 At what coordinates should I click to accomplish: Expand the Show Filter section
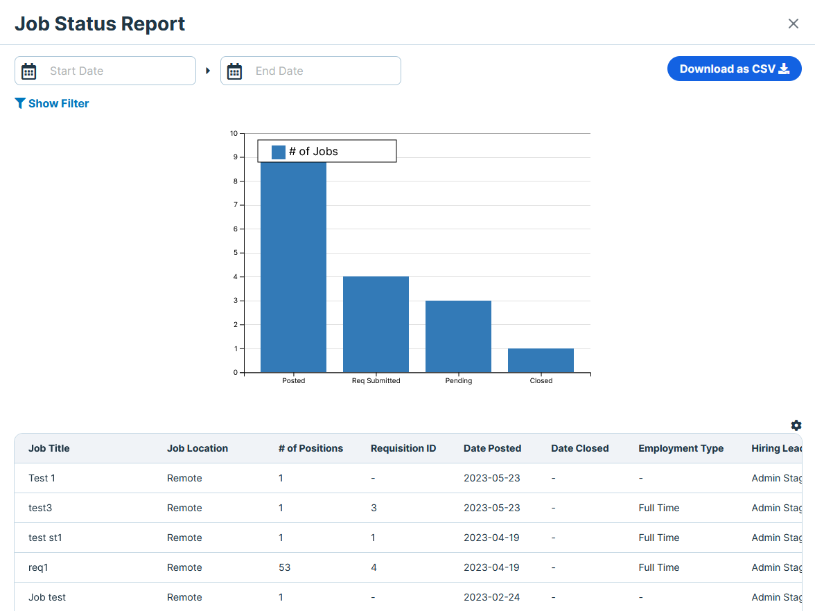click(x=58, y=103)
